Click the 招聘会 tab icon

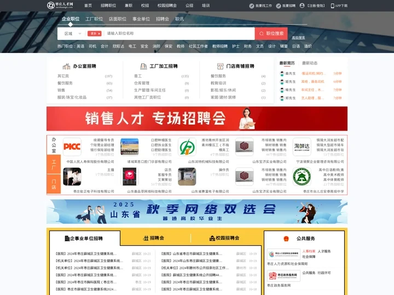[x=146, y=238]
